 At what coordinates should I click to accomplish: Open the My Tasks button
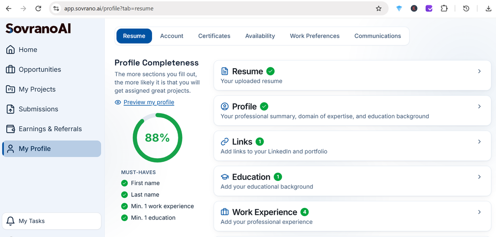tap(51, 221)
